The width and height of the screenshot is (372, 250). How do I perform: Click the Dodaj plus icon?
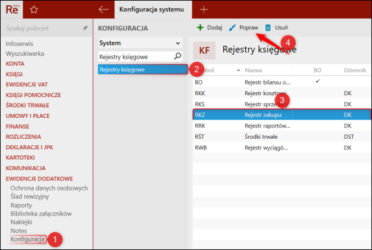tap(200, 27)
